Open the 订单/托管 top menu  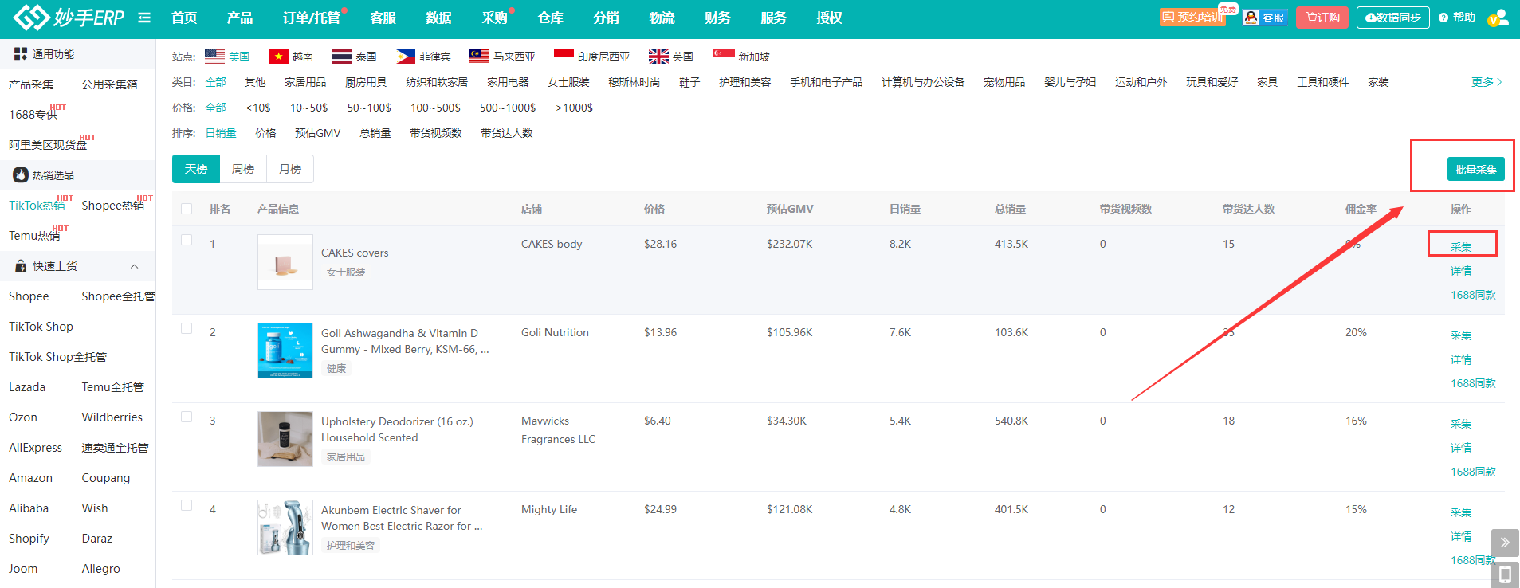pyautogui.click(x=312, y=18)
